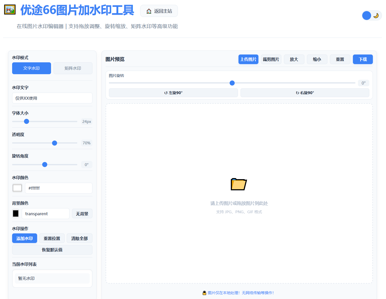Click the 放大 zoom in button

coord(294,59)
